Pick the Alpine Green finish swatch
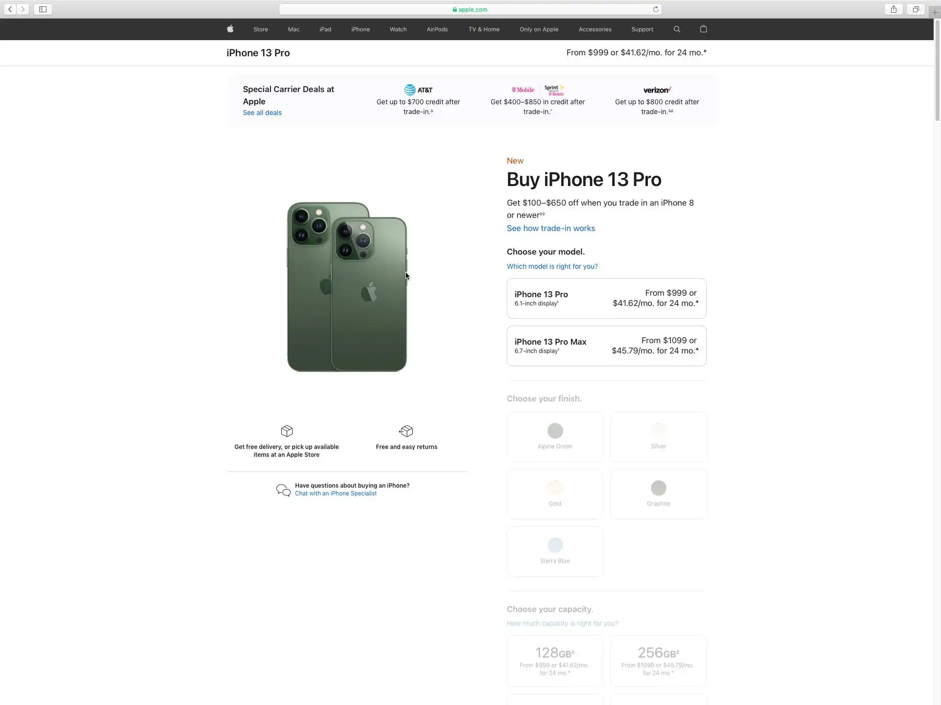 click(x=555, y=437)
